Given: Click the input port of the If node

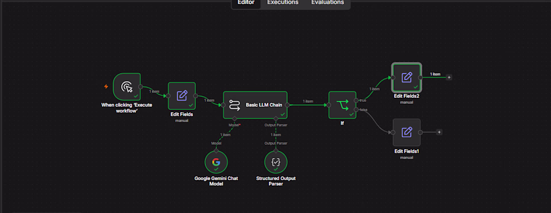Looking at the screenshot, I should tap(329, 105).
